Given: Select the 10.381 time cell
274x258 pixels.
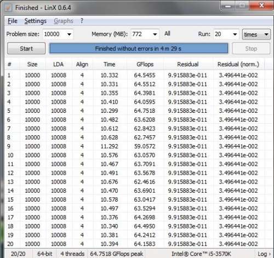Looking at the screenshot, I should 110,235.
